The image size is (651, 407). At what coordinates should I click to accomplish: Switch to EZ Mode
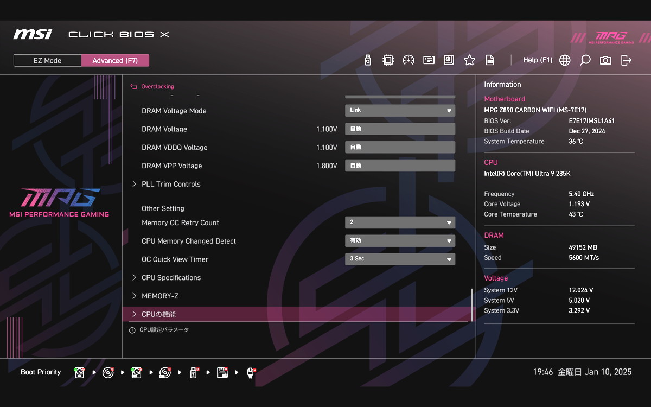pyautogui.click(x=48, y=60)
